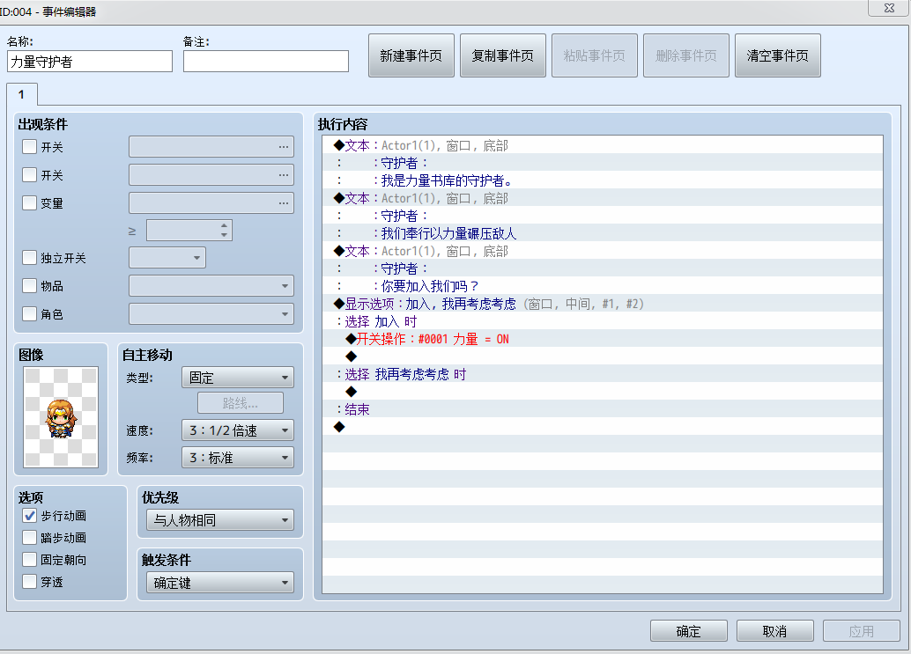
Task: Open the 角色 condition dropdown
Action: (211, 314)
